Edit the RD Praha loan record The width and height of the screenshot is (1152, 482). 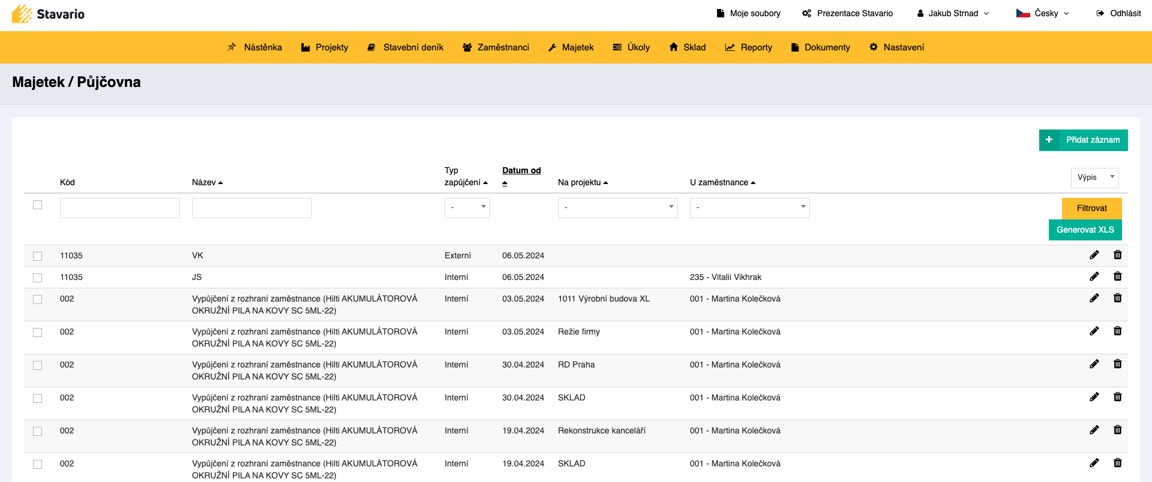click(1094, 364)
